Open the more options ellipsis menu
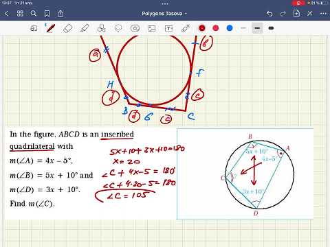This screenshot has width=330, height=247. (323, 14)
